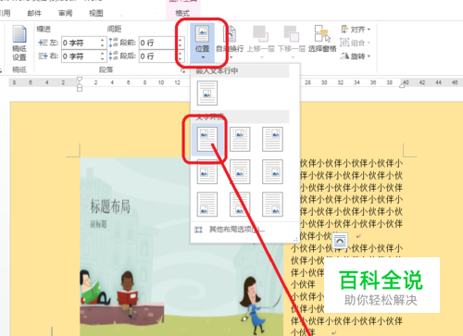Open the Paragraph dialog launcher

182,71
